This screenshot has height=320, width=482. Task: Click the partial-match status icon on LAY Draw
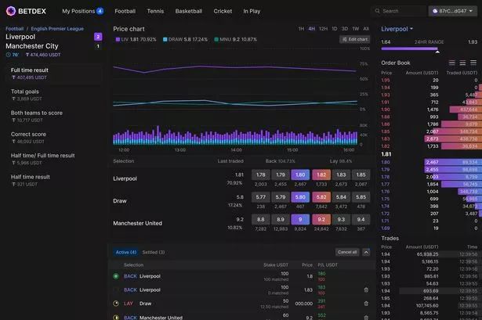(116, 304)
